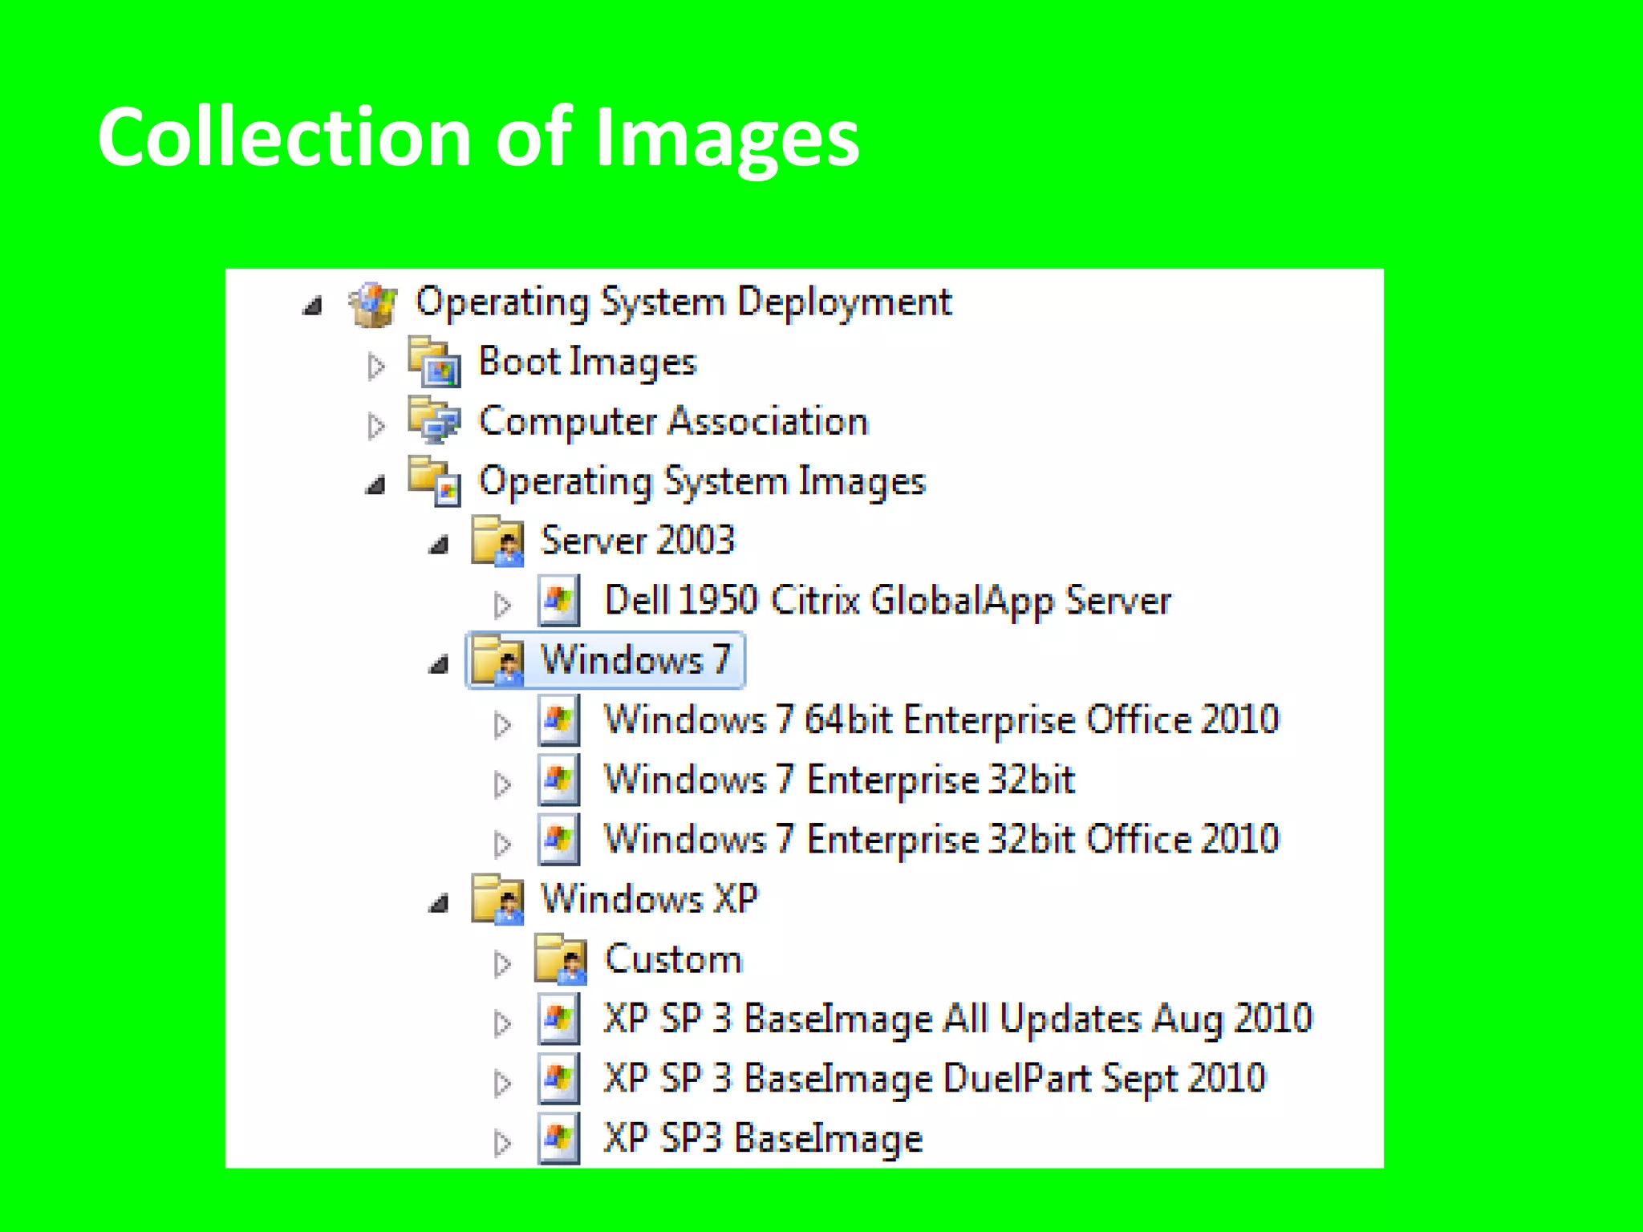Collapse the Windows XP folder
The width and height of the screenshot is (1643, 1232).
point(439,903)
